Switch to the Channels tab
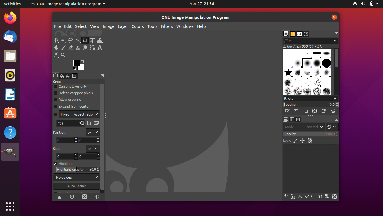This screenshot has width=383, height=216. (292, 119)
